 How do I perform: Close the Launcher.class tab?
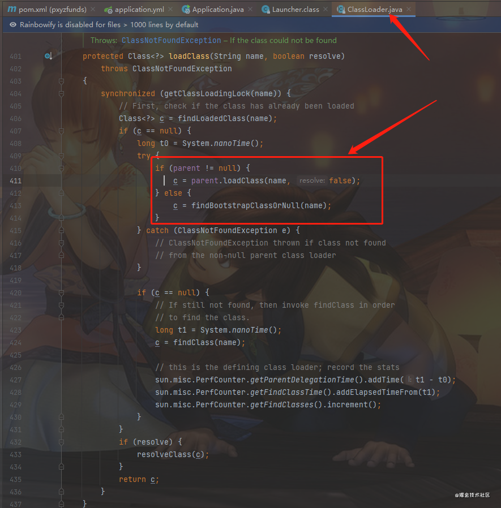(326, 10)
